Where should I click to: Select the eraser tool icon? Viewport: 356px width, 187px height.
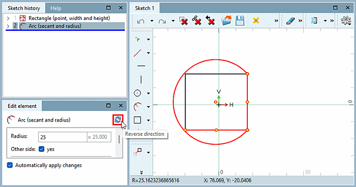290,21
